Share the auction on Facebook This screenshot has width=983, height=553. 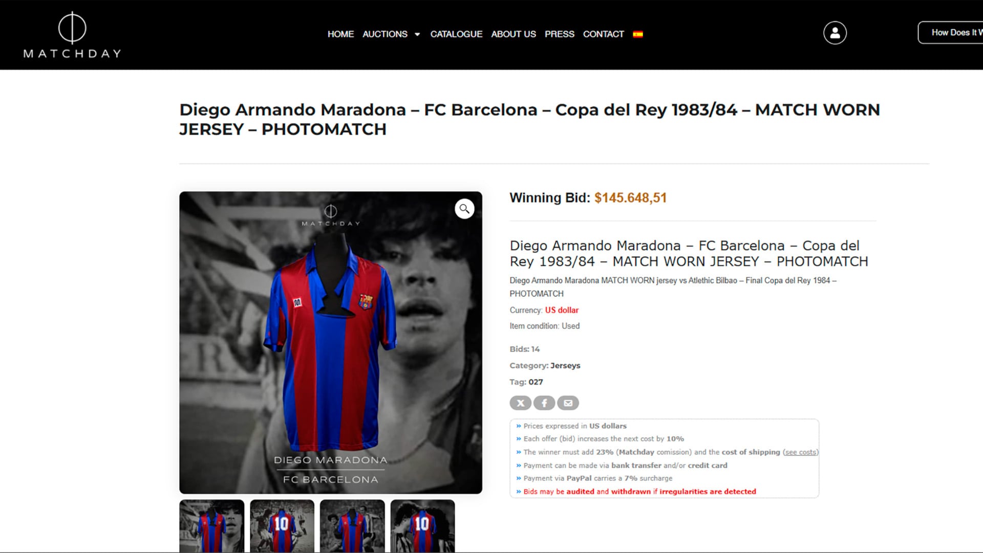[544, 403]
